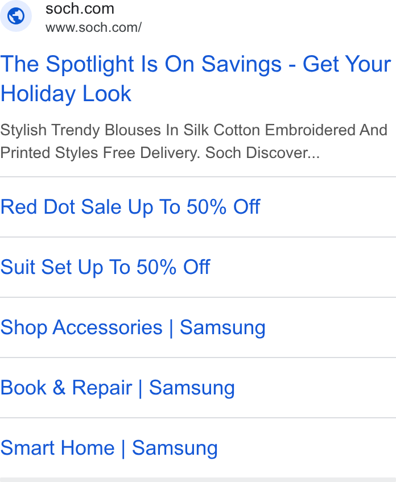Click 'Samsung' in the Shop Accessories row
Viewport: 396px width, 482px height.
pyautogui.click(x=222, y=328)
